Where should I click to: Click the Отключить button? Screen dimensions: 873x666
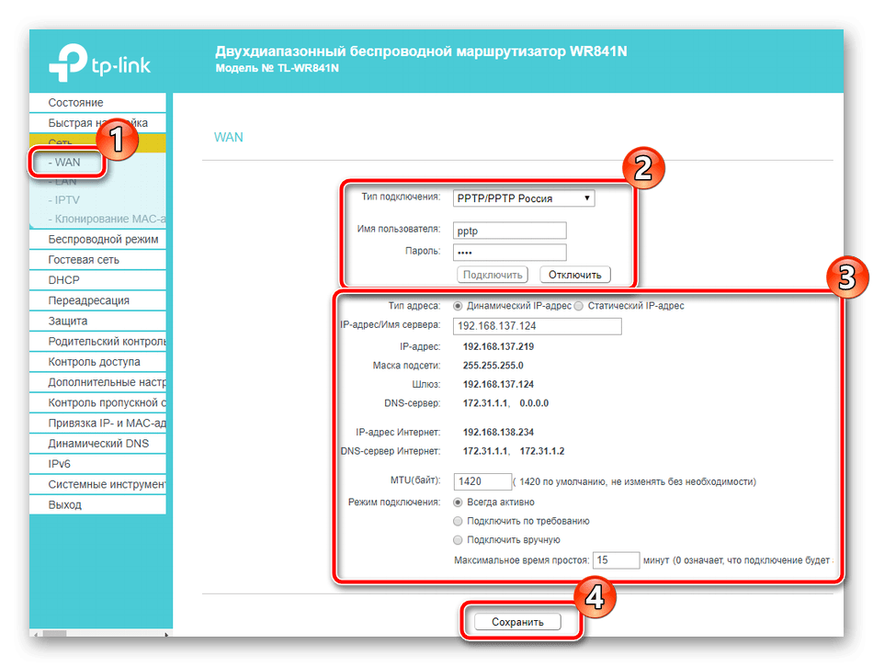click(x=574, y=275)
